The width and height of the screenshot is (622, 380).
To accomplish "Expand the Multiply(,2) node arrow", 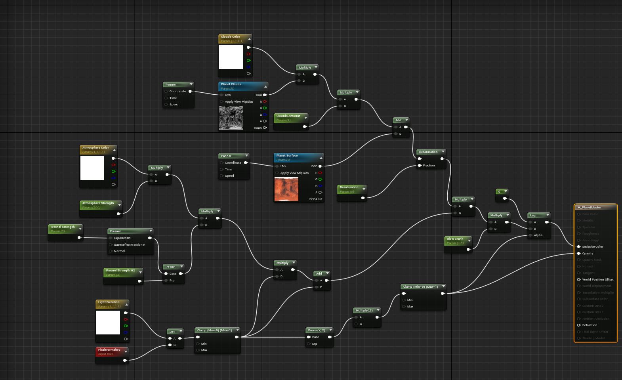I will click(378, 310).
